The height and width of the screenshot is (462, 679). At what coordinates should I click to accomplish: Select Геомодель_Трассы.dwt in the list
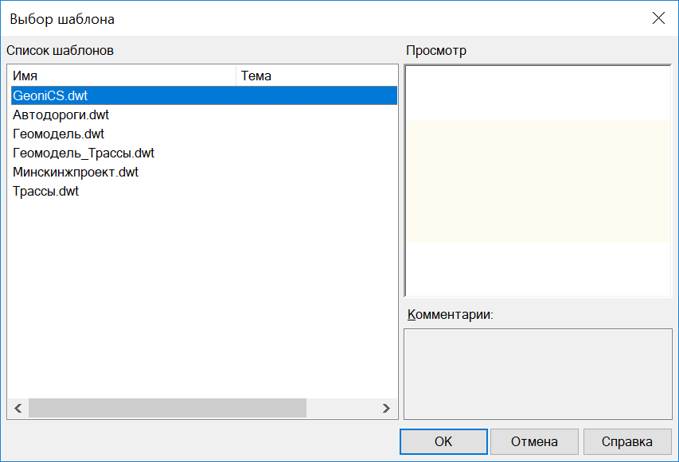(84, 153)
